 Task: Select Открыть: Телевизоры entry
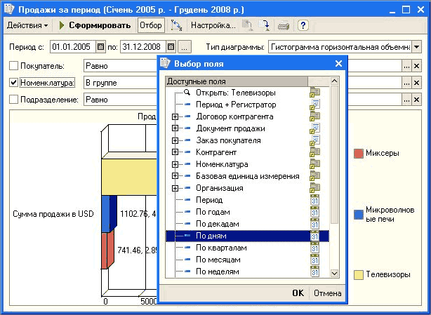coord(236,93)
